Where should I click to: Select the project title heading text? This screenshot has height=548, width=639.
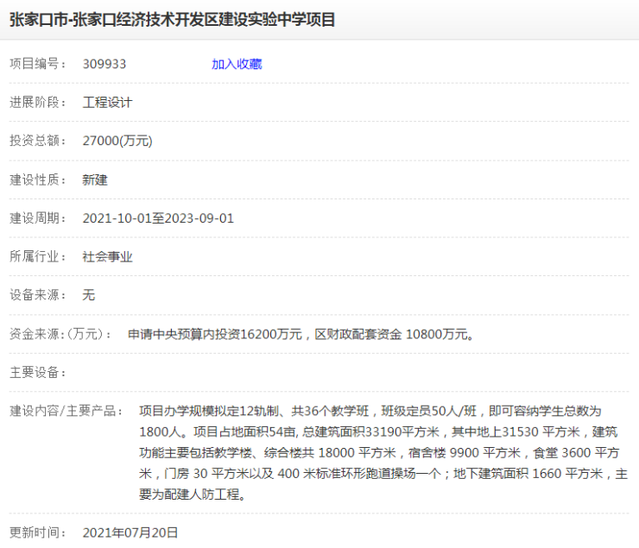(173, 20)
